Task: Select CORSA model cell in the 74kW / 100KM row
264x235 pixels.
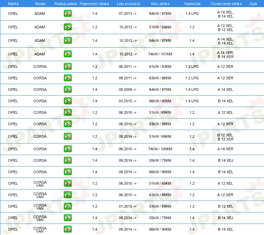Action: pyautogui.click(x=40, y=149)
